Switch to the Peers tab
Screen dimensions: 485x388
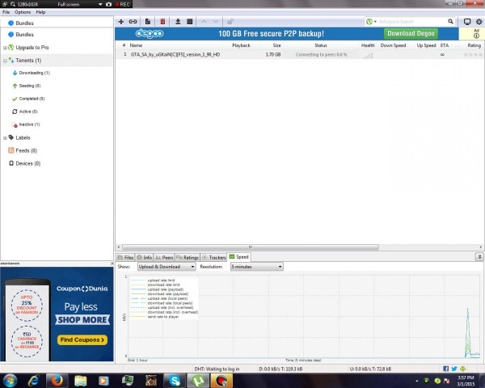coord(168,257)
